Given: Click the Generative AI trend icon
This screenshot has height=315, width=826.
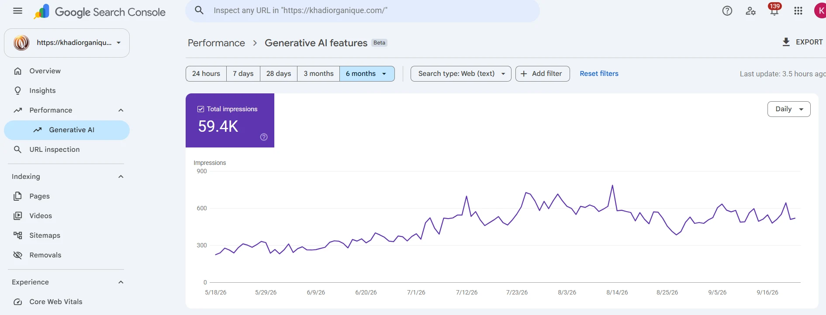Looking at the screenshot, I should [38, 130].
